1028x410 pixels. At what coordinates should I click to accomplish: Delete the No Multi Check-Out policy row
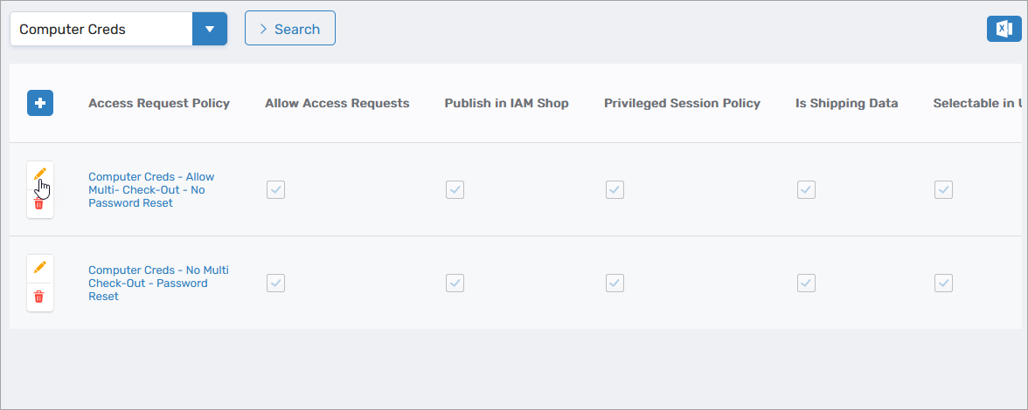tap(39, 297)
